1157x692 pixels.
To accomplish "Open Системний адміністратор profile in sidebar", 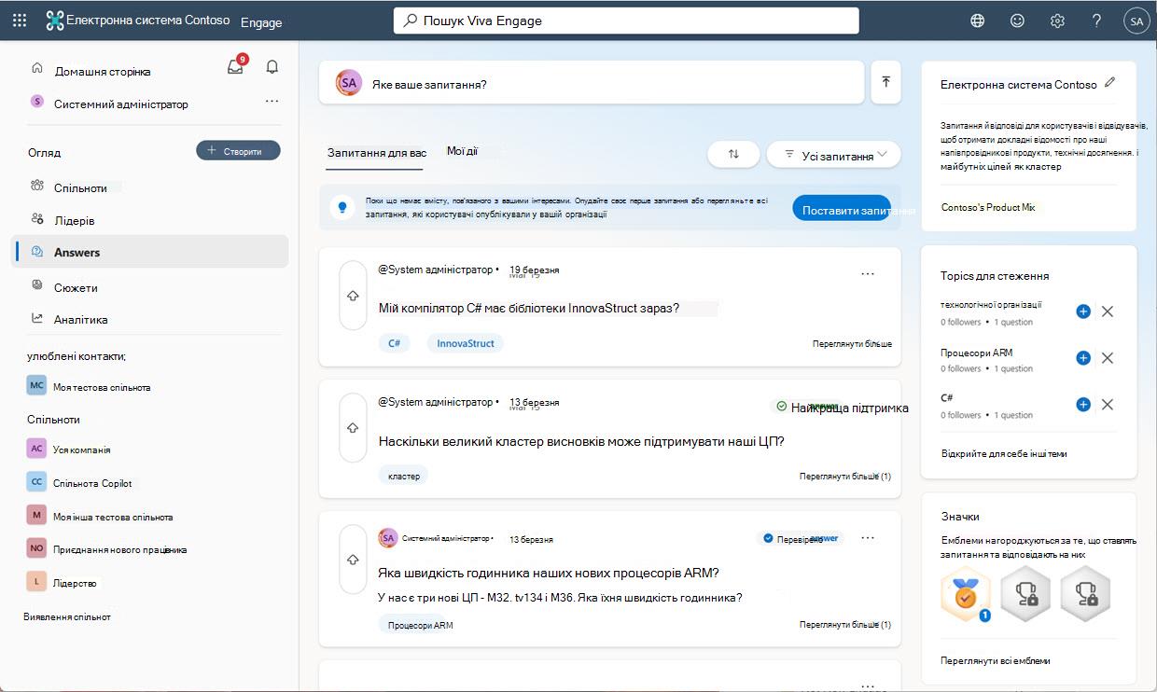I will [x=109, y=104].
